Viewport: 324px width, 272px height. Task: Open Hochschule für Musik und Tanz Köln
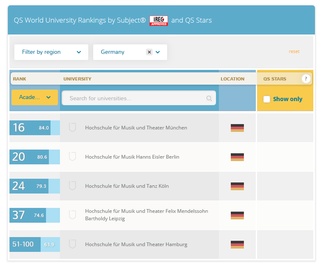127,186
